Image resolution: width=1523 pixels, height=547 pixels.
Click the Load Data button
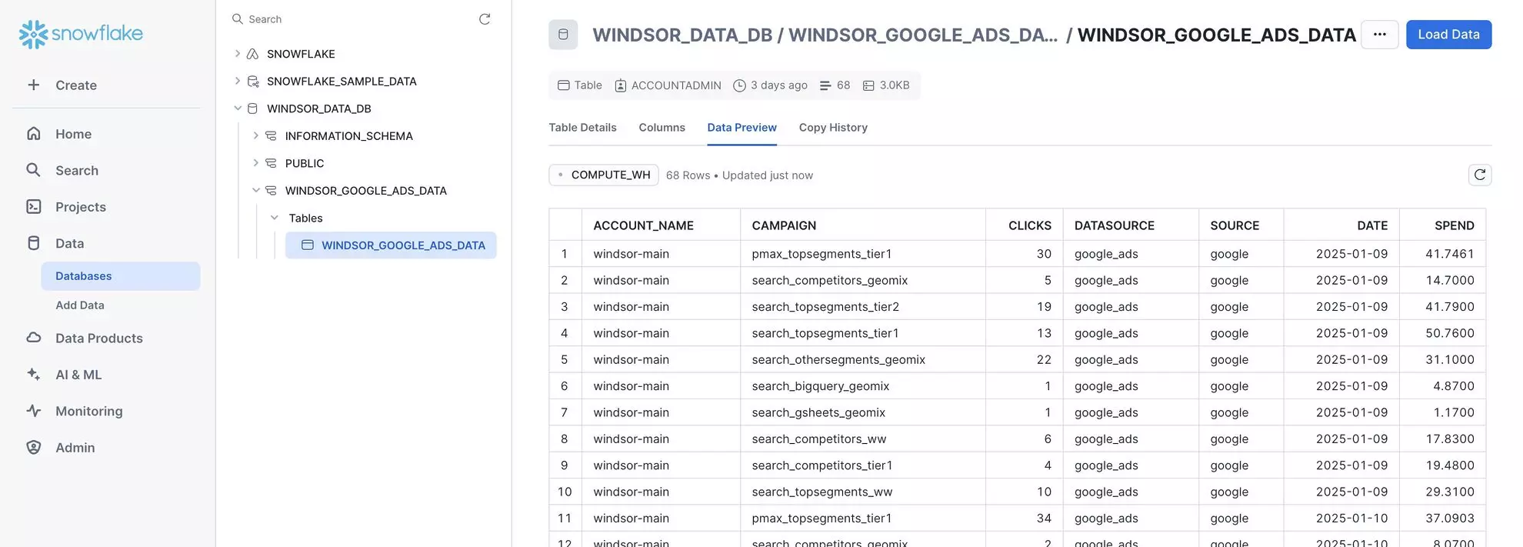[x=1448, y=35]
